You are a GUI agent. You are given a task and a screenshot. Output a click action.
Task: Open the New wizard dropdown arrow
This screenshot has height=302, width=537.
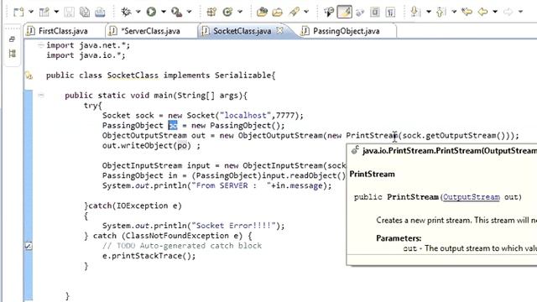click(31, 12)
